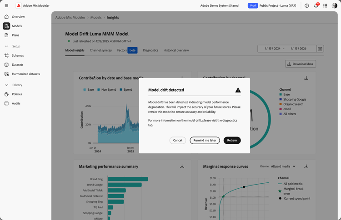341x220 pixels.
Task: Click the marginal break-even star on curve
Action: click(x=223, y=196)
